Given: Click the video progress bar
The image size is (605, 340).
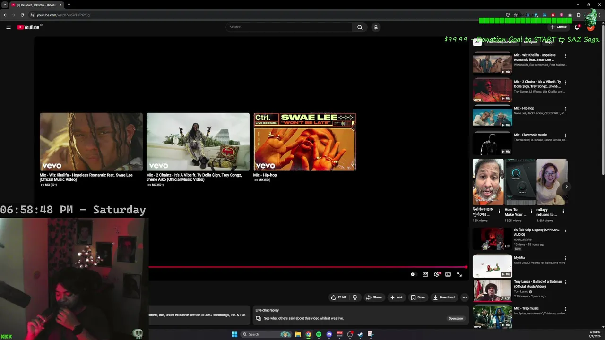Looking at the screenshot, I should coord(308,267).
